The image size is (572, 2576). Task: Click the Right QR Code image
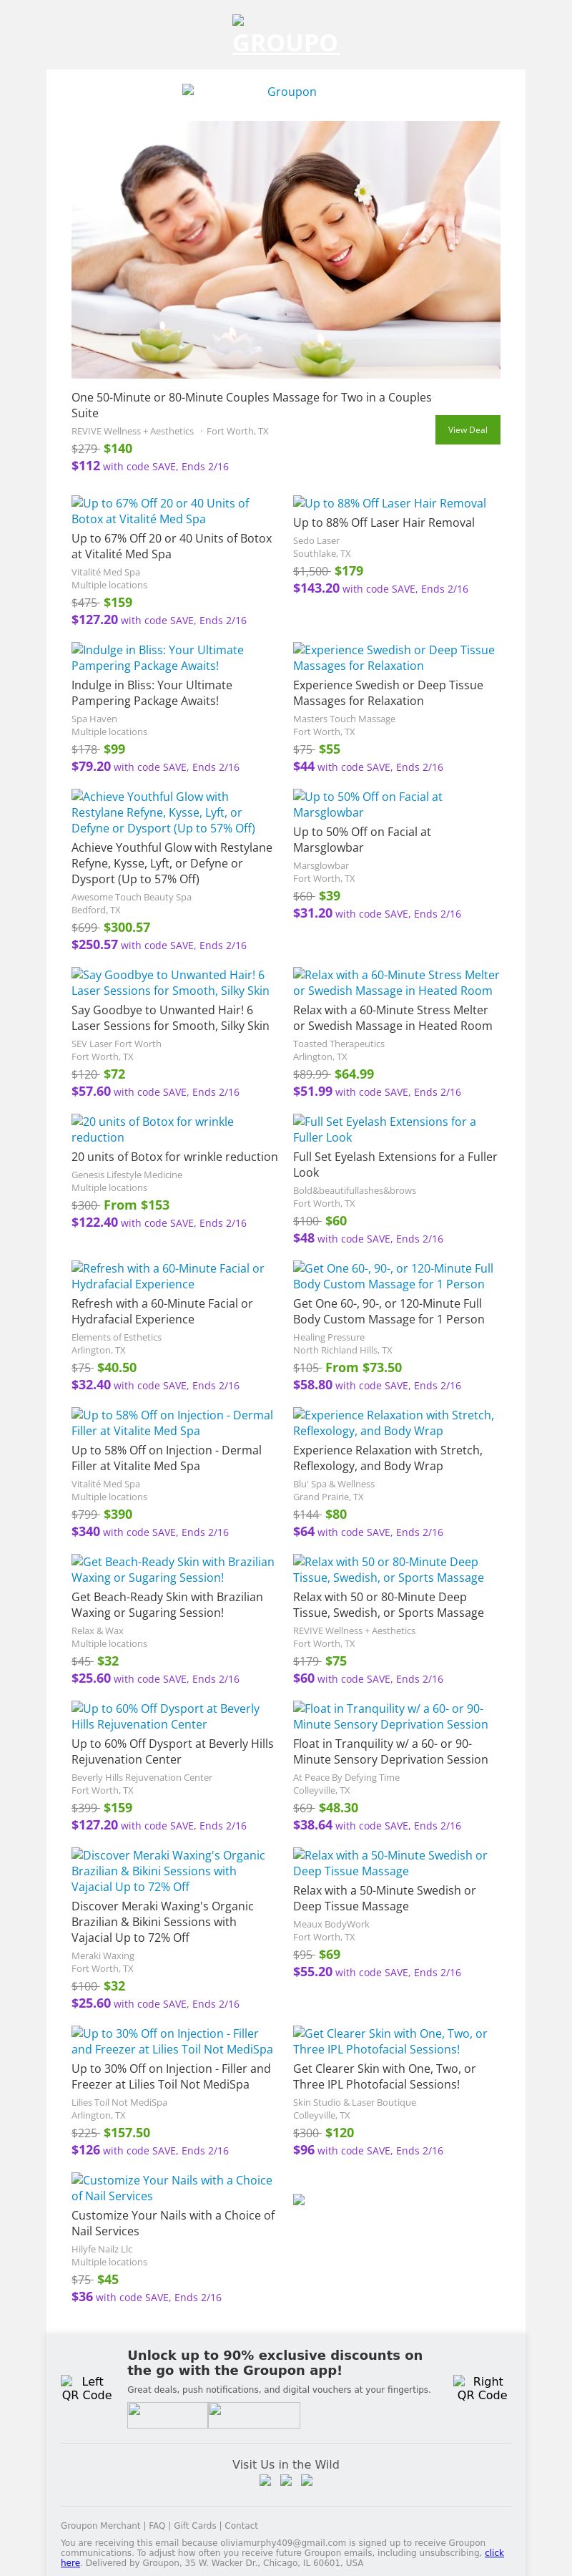pyautogui.click(x=481, y=2388)
